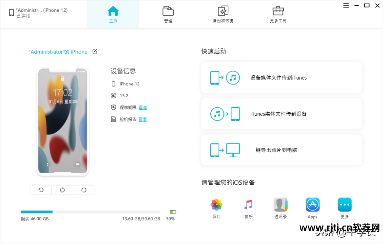
Task: Click device-to-iTunes transfer icon
Action: point(225,78)
